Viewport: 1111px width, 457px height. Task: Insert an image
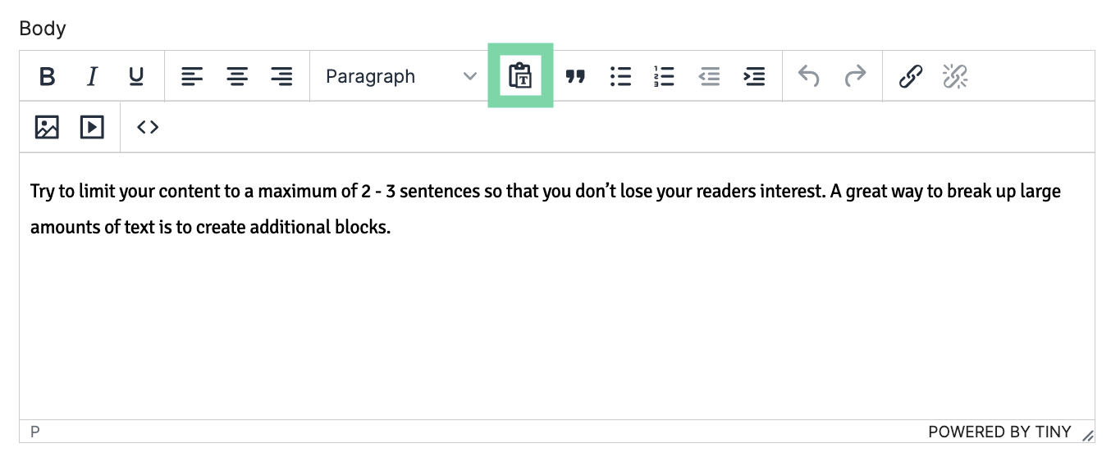coord(48,127)
